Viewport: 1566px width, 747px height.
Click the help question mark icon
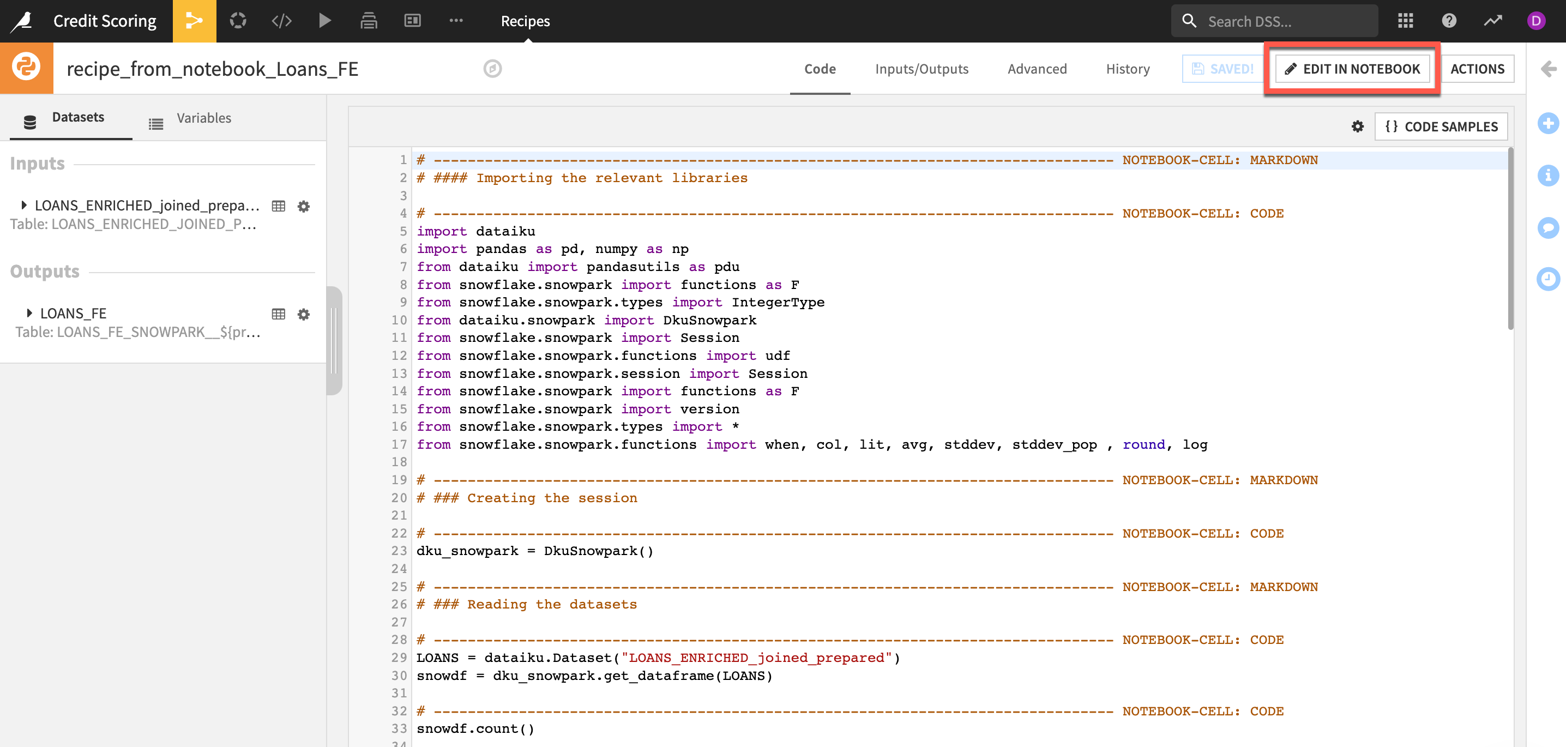[x=1449, y=21]
